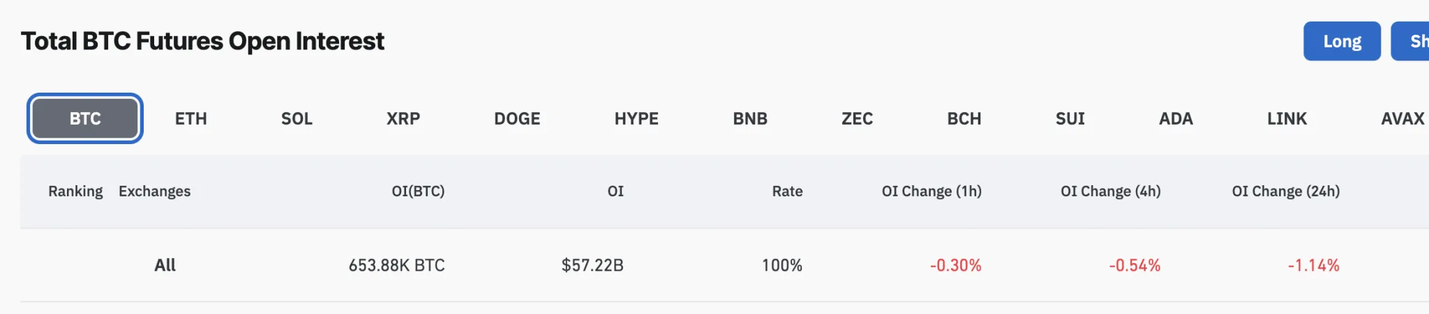Screen dimensions: 1429x314
Task: Sort by OI(BTC) column header
Action: pos(418,191)
